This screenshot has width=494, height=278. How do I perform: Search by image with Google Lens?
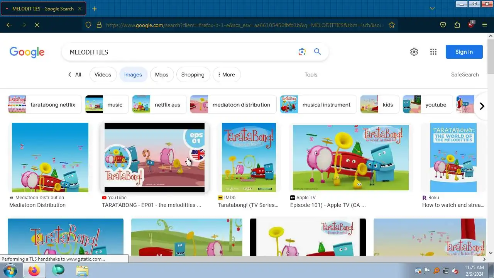(x=302, y=52)
